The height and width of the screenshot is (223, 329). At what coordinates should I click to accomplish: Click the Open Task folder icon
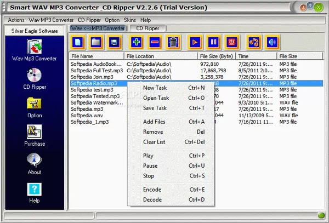point(96,42)
